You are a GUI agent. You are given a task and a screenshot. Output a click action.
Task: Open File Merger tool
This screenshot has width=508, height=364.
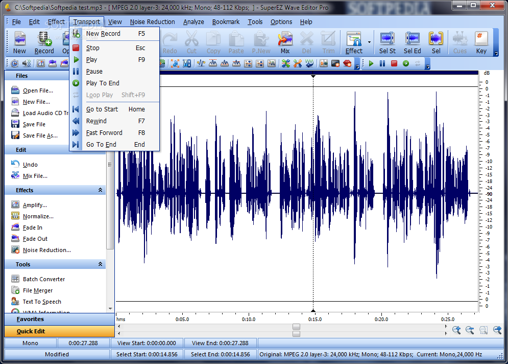pyautogui.click(x=32, y=290)
